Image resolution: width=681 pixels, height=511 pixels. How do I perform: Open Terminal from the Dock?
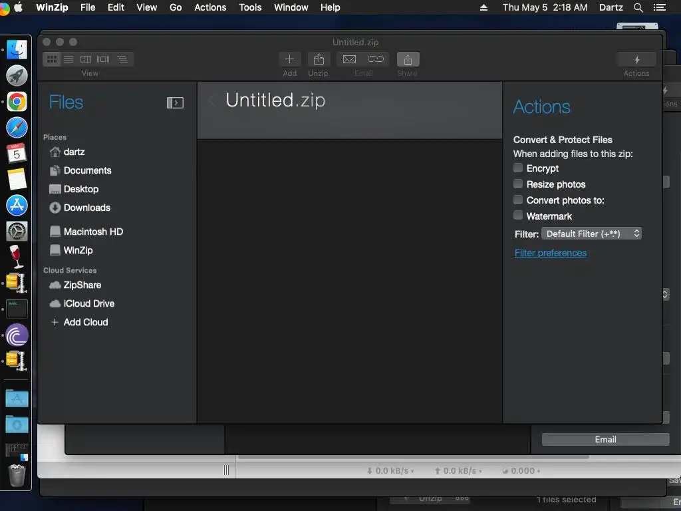[x=17, y=309]
